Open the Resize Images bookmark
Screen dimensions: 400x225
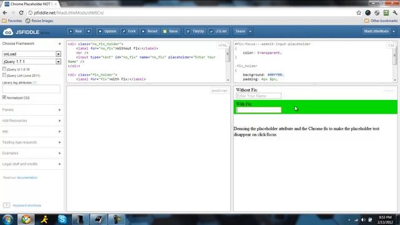coord(39,21)
